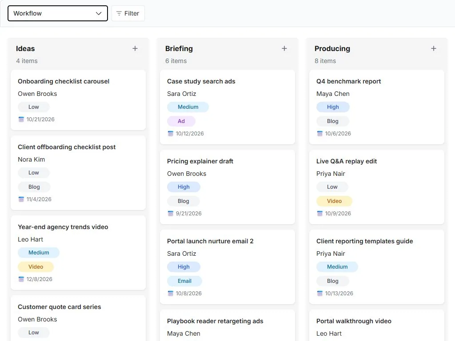Click calendar icon beside 10/9/2026

pos(320,214)
